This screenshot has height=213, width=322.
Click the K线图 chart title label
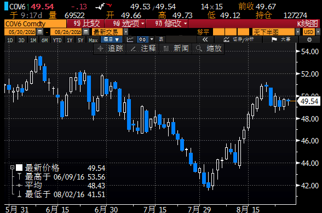pyautogui.click(x=308, y=24)
